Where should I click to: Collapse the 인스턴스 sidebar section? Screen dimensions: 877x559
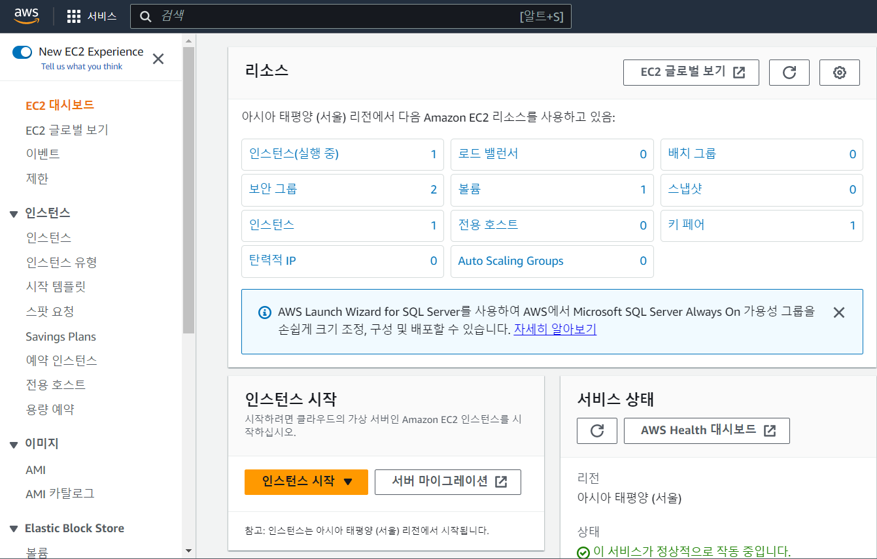click(x=13, y=214)
